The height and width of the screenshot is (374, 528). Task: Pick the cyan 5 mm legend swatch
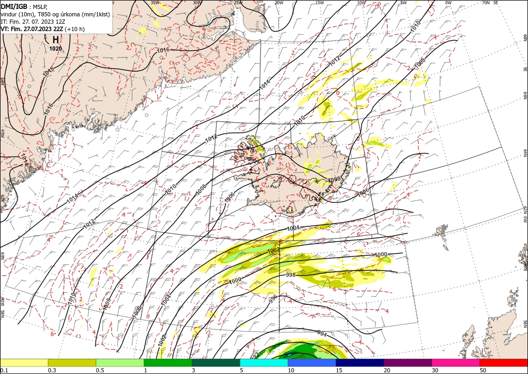(264, 362)
